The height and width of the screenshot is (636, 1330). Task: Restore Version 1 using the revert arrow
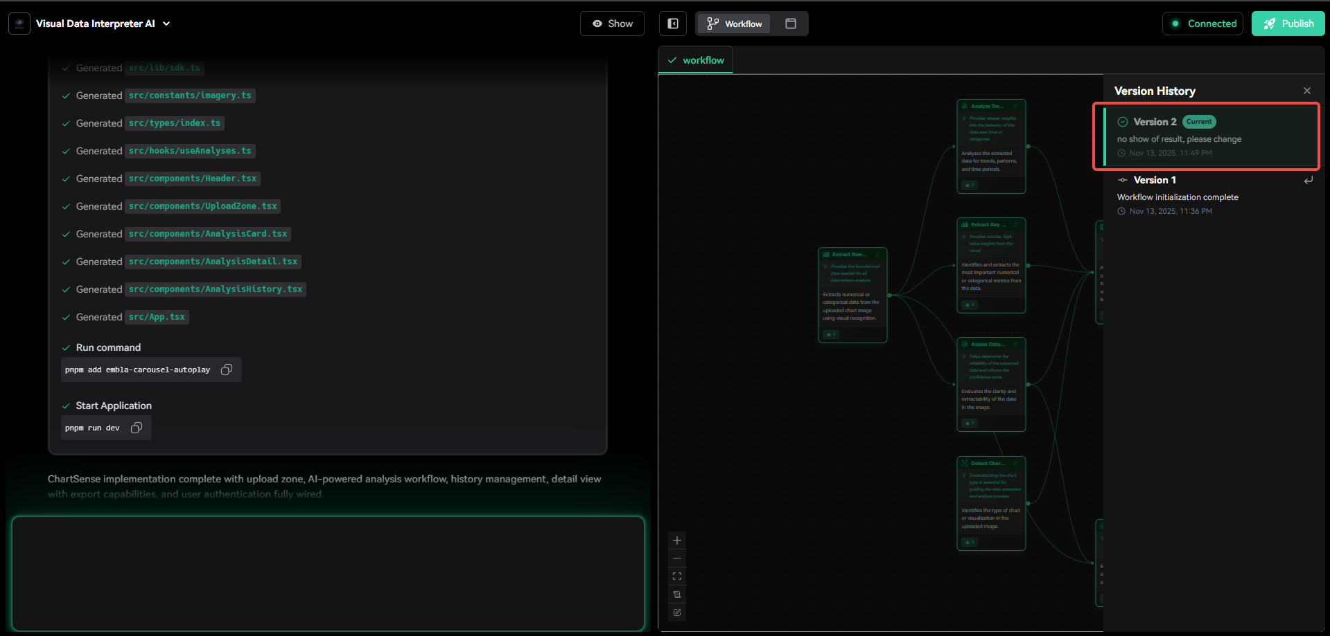[1308, 181]
